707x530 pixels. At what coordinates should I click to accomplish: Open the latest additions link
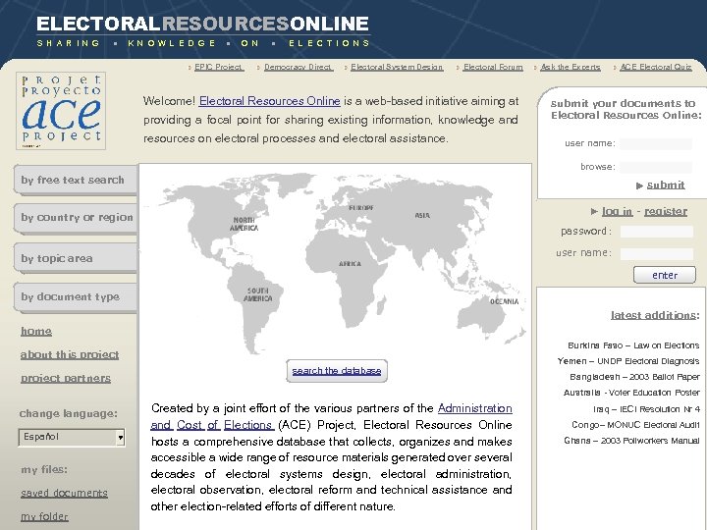click(655, 315)
